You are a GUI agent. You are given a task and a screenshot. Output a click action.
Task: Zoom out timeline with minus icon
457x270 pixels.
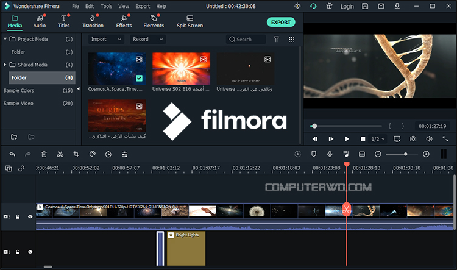(x=378, y=154)
